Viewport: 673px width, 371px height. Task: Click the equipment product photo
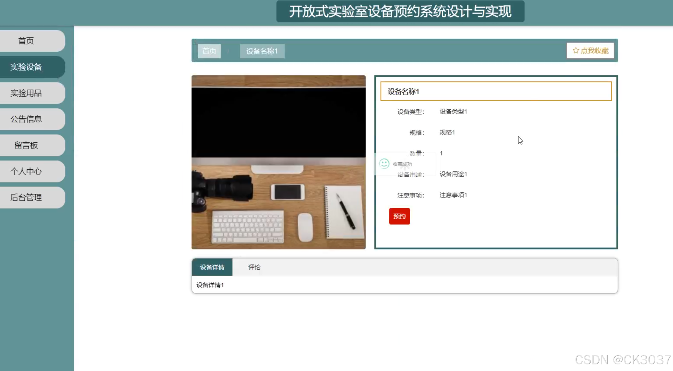coord(278,162)
